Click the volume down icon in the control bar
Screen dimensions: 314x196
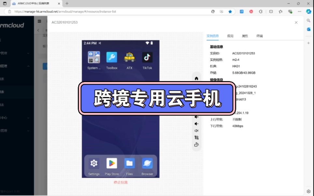[x=196, y=124]
